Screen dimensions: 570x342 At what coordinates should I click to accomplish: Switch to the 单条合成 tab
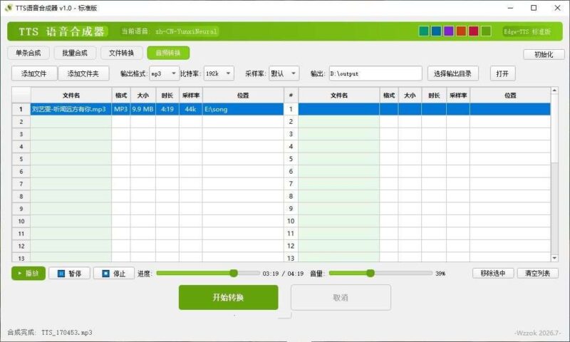[28, 53]
